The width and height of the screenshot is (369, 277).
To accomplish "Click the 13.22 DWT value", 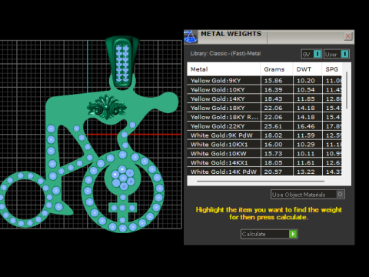I will (x=306, y=172).
